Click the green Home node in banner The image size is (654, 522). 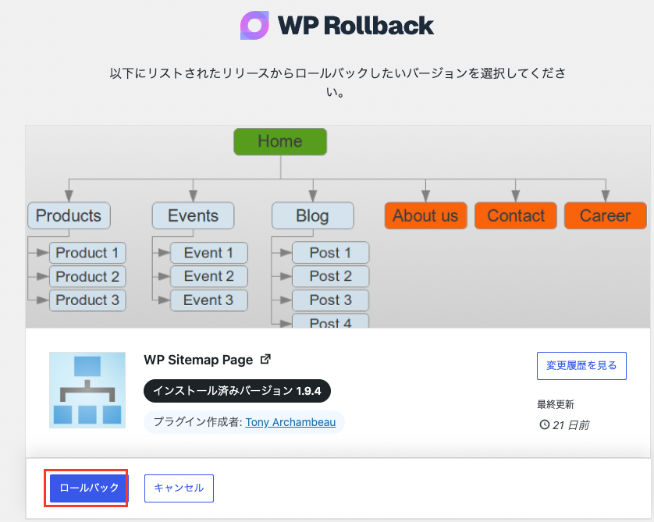(x=280, y=142)
